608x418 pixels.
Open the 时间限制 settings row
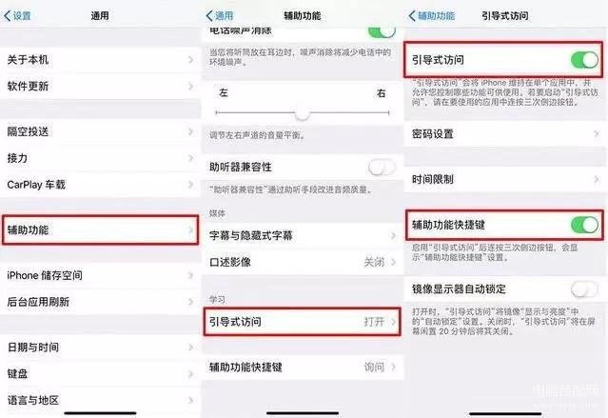coord(505,179)
